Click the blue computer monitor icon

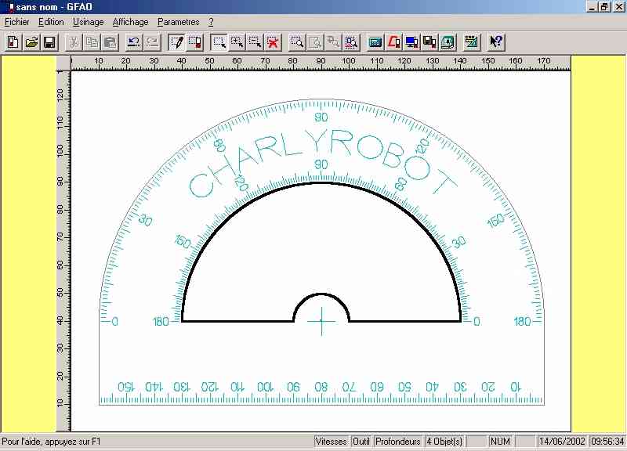[412, 42]
